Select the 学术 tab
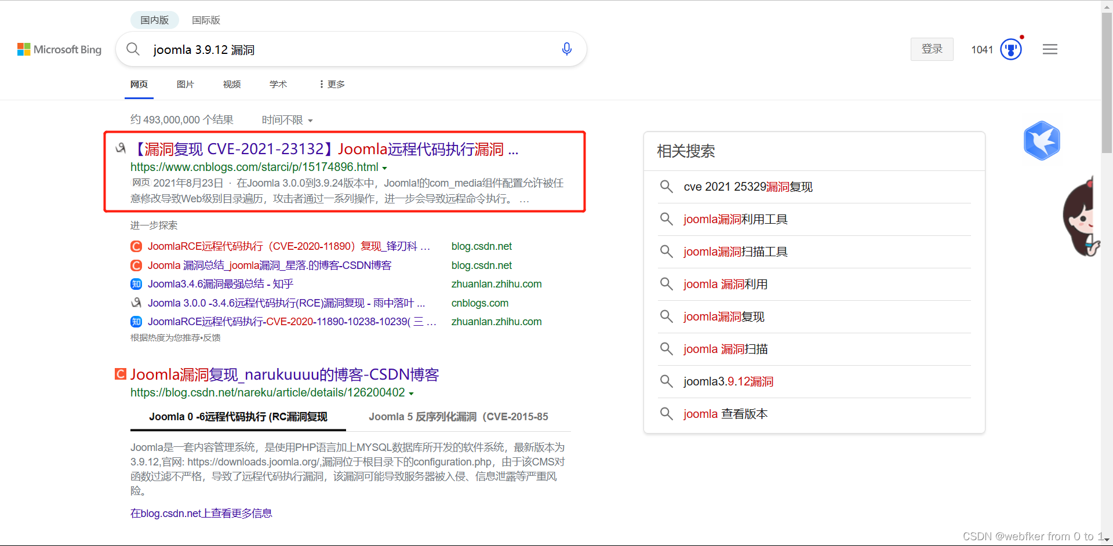The width and height of the screenshot is (1113, 546). [x=278, y=85]
